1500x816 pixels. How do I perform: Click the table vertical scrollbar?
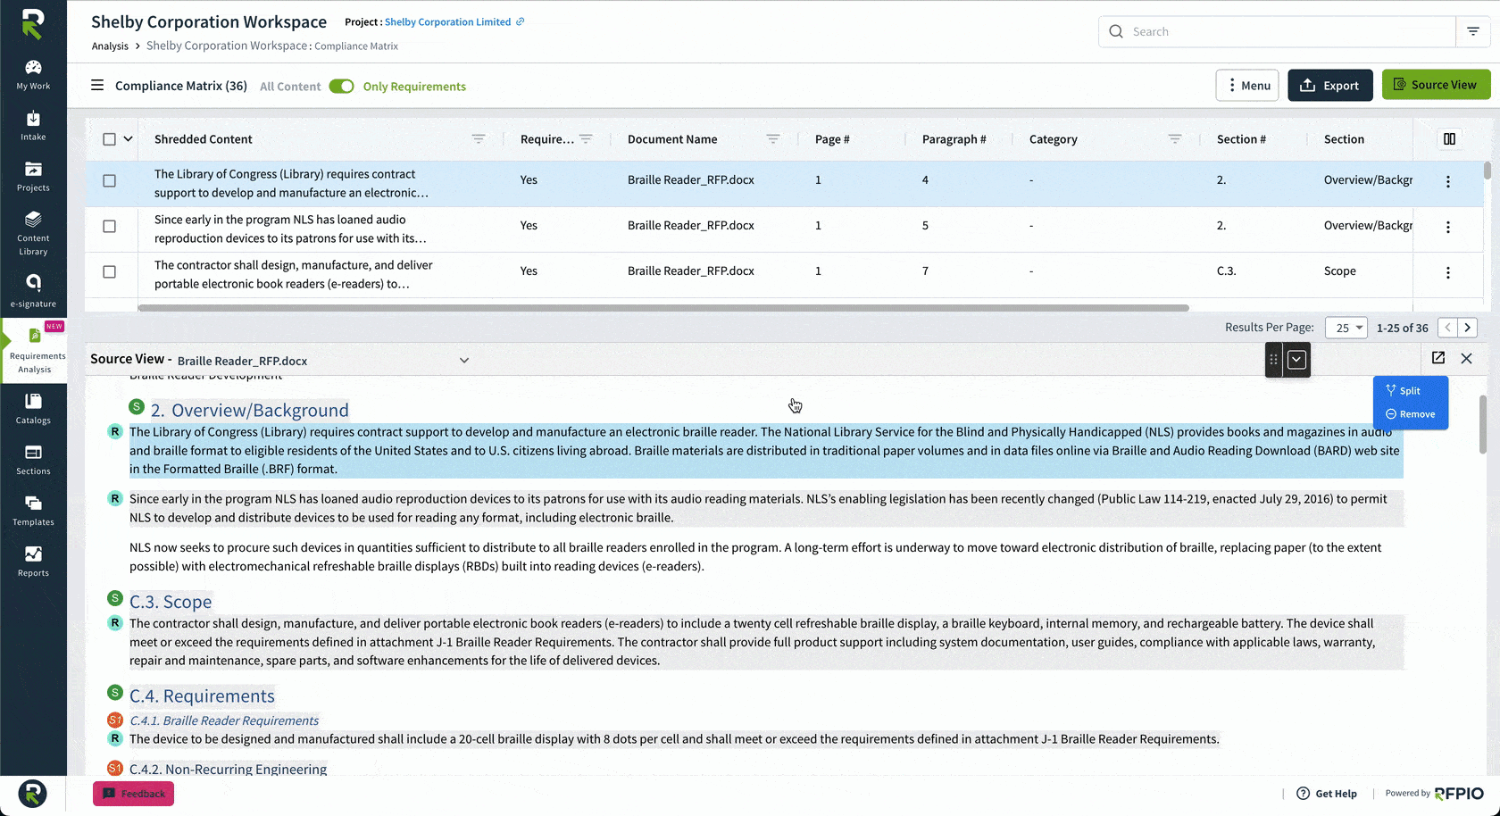point(1487,171)
